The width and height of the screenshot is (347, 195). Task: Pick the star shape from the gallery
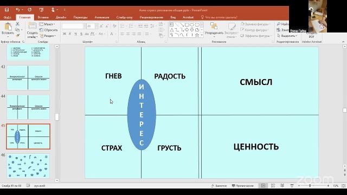click(x=197, y=35)
